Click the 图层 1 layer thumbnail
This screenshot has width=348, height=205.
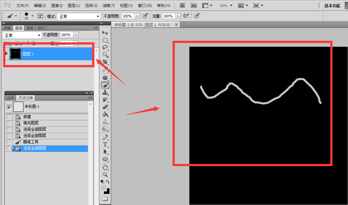[16, 54]
